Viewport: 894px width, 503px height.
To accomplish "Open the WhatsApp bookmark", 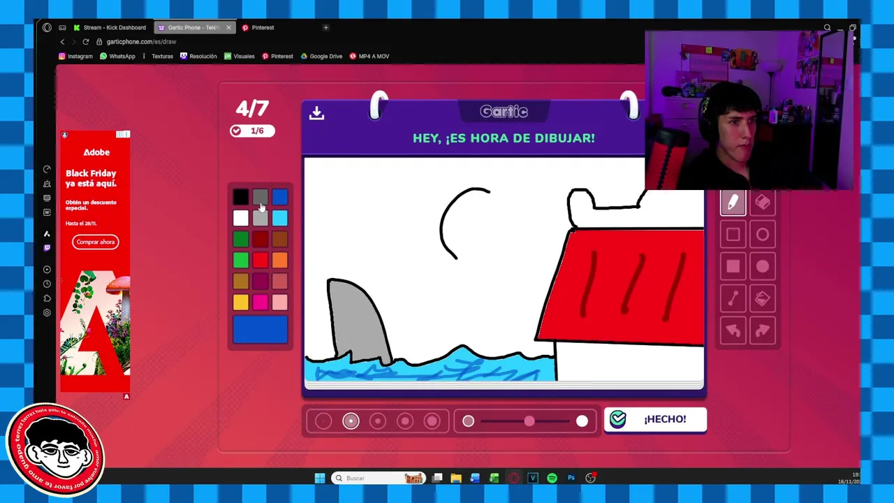I will point(117,56).
